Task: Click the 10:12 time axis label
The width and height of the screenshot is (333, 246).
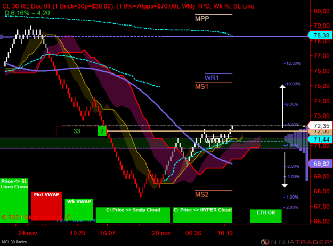Action: 225,233
